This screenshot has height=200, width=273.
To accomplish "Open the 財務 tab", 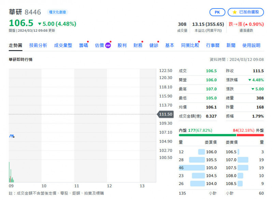I will point(138,45).
